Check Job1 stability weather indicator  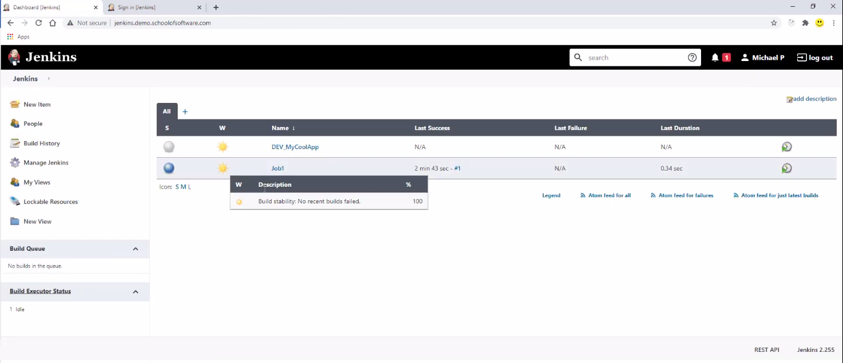222,168
